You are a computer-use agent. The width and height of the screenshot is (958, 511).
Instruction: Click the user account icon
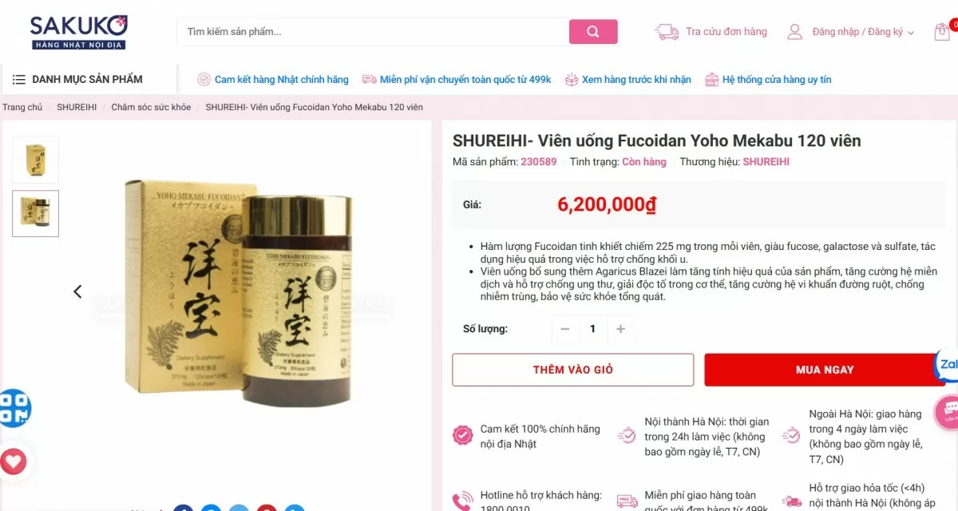pos(794,32)
